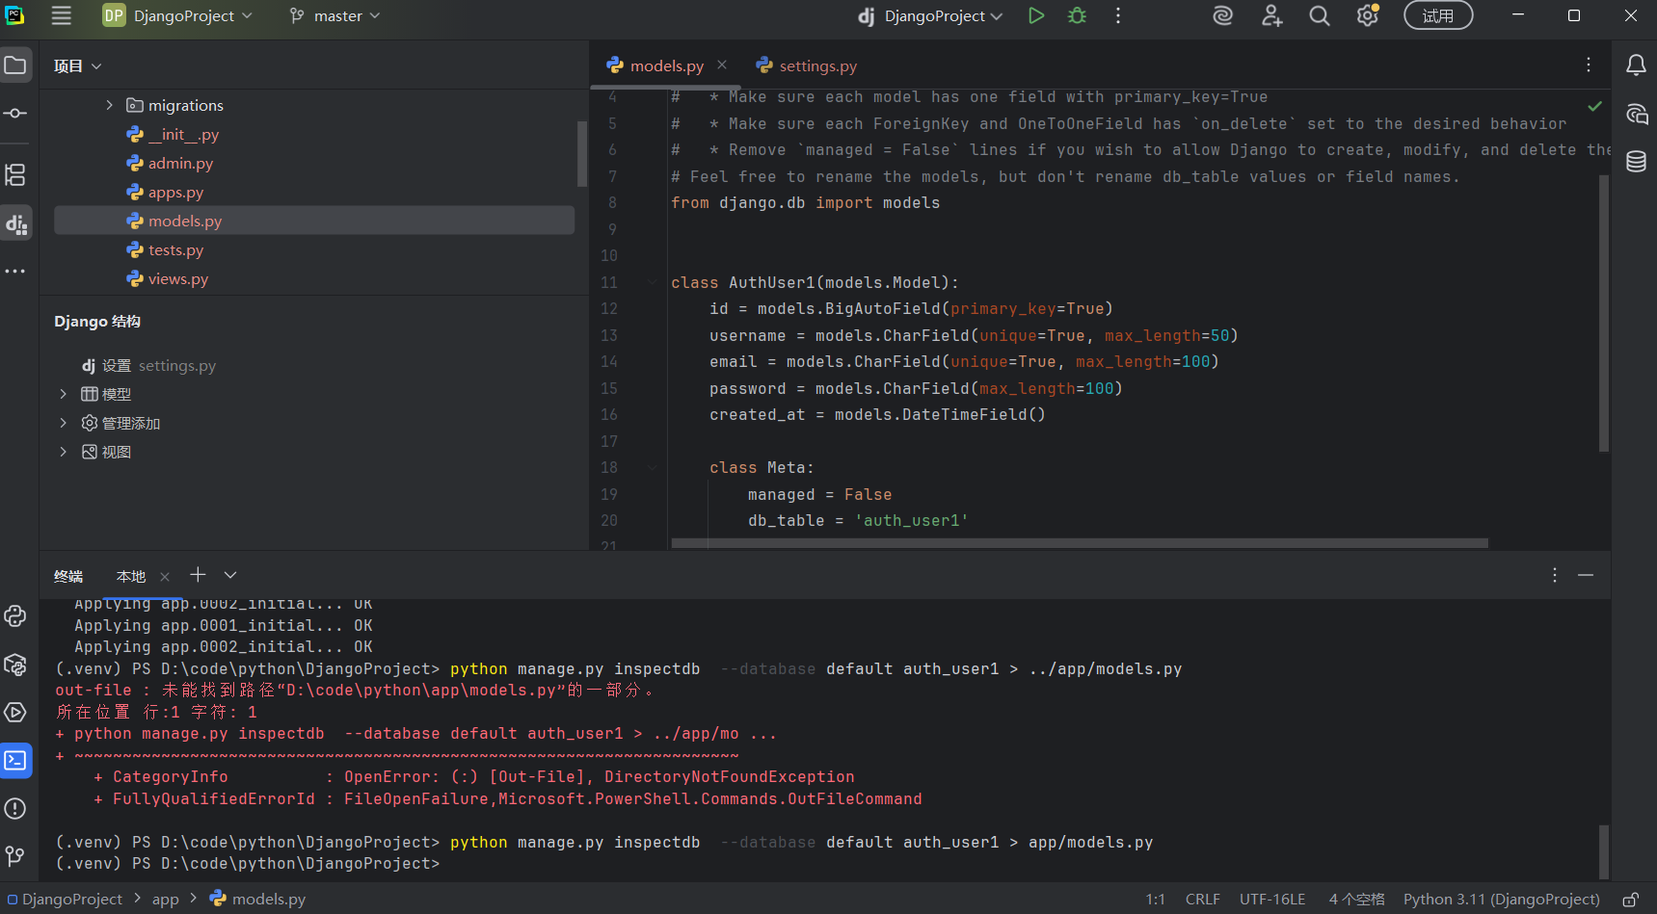Open the Database tool window
1657x914 pixels.
pyautogui.click(x=1636, y=162)
